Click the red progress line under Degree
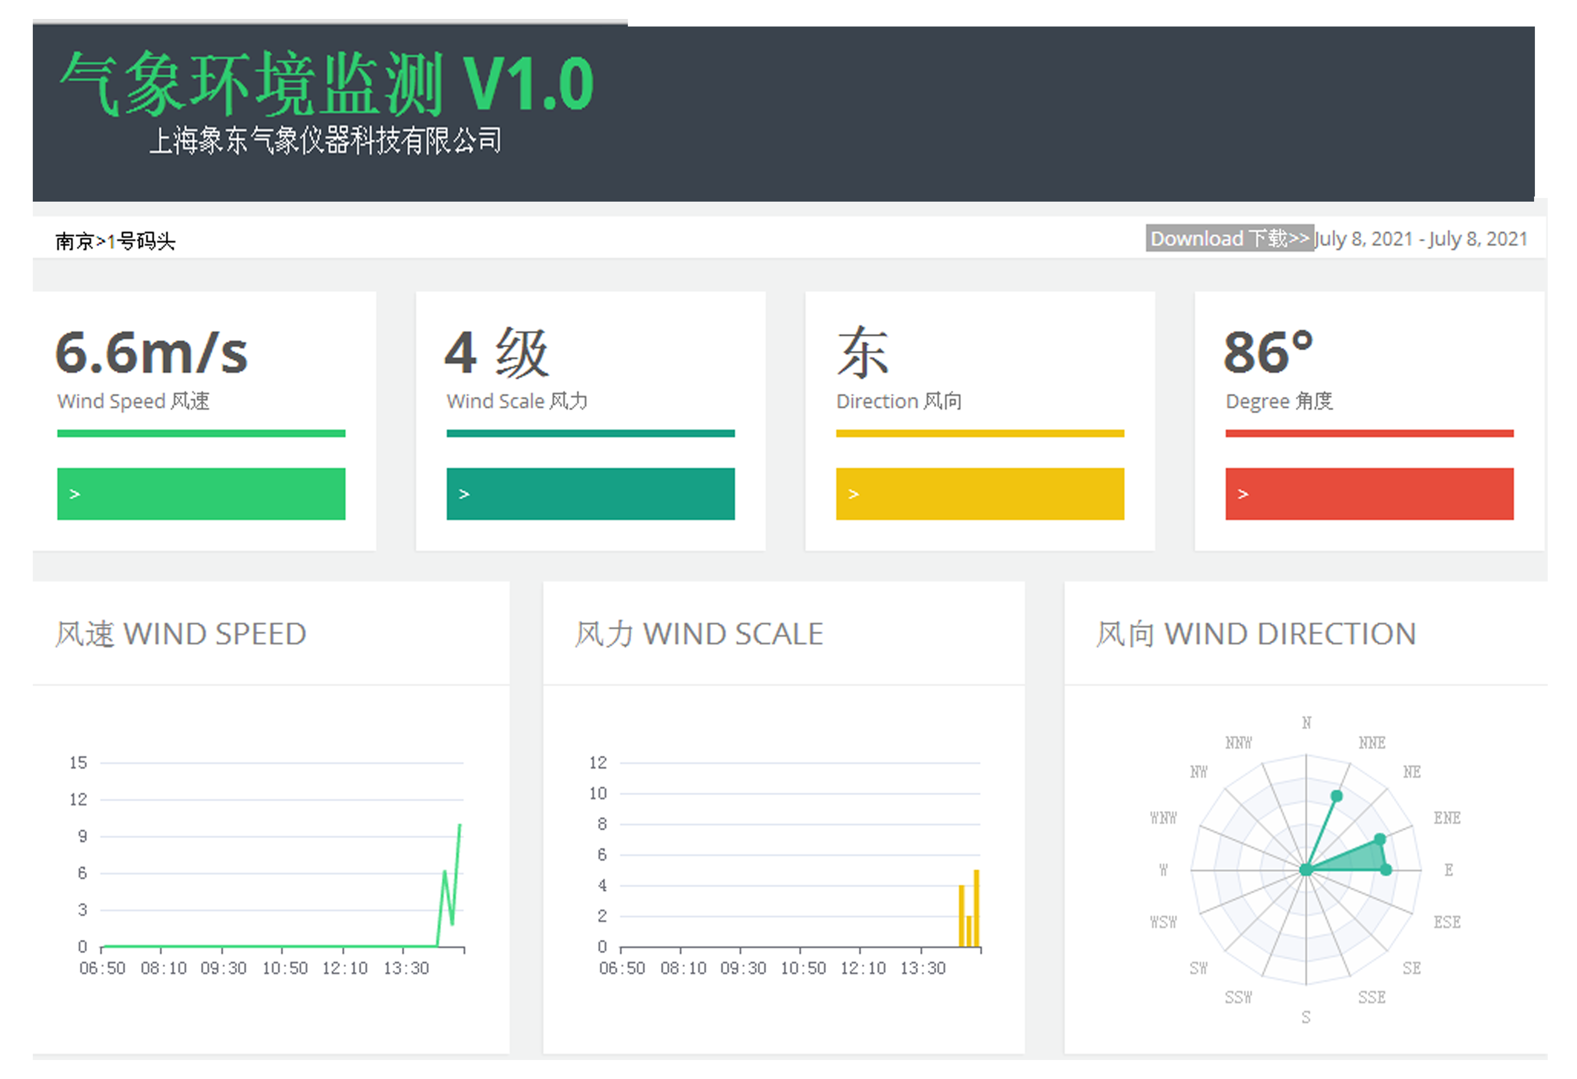1577x1079 pixels. [x=1369, y=433]
